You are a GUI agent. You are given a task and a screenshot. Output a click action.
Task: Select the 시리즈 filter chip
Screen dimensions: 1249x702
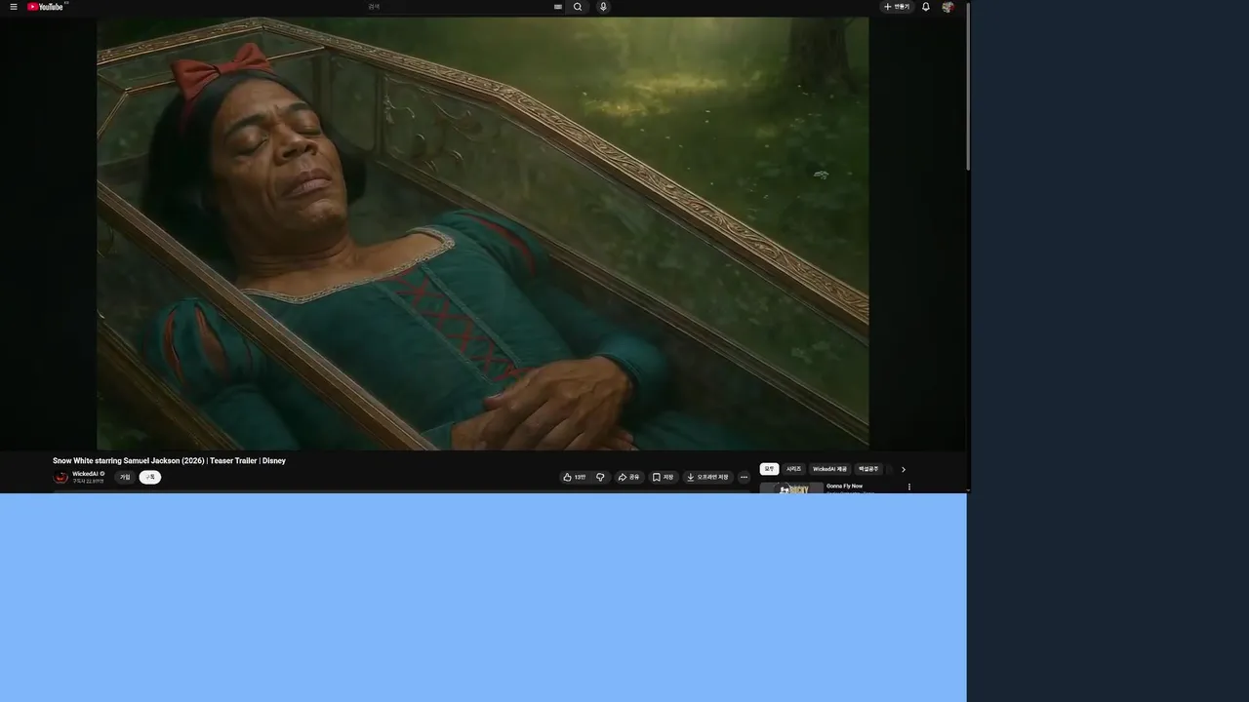(794, 469)
